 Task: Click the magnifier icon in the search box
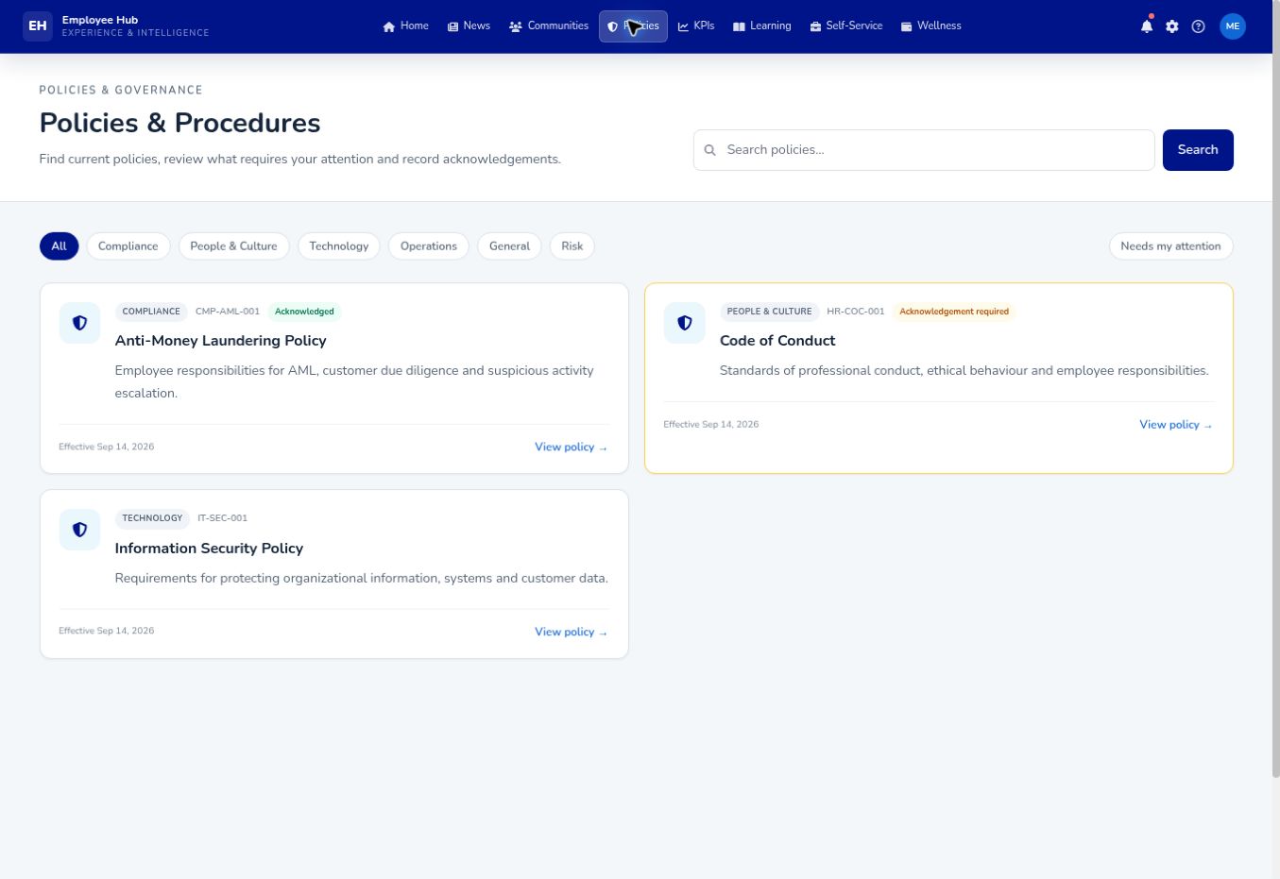(x=710, y=150)
